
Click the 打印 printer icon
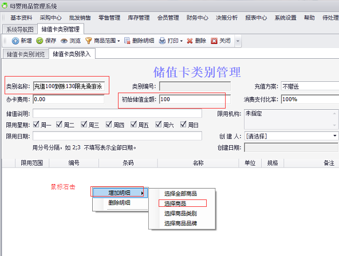point(162,41)
